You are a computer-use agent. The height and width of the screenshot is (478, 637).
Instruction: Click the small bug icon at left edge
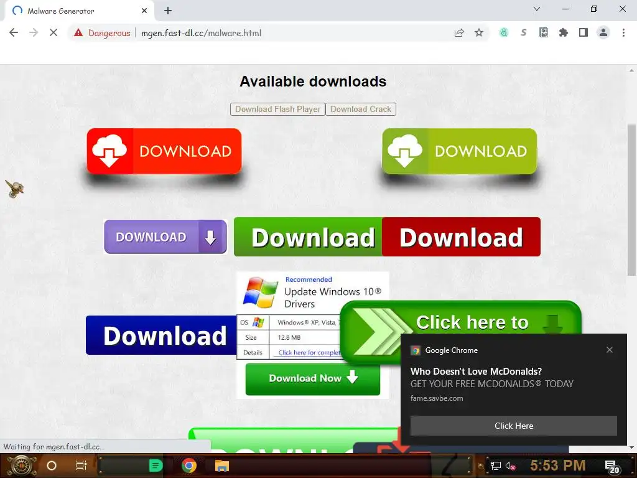[x=14, y=189]
